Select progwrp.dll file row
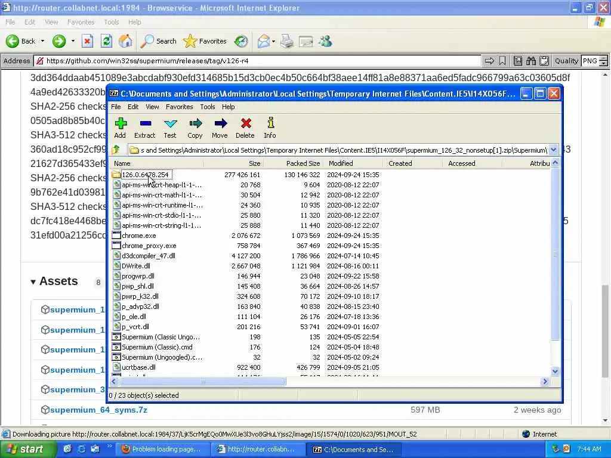Image resolution: width=611 pixels, height=458 pixels. [138, 276]
